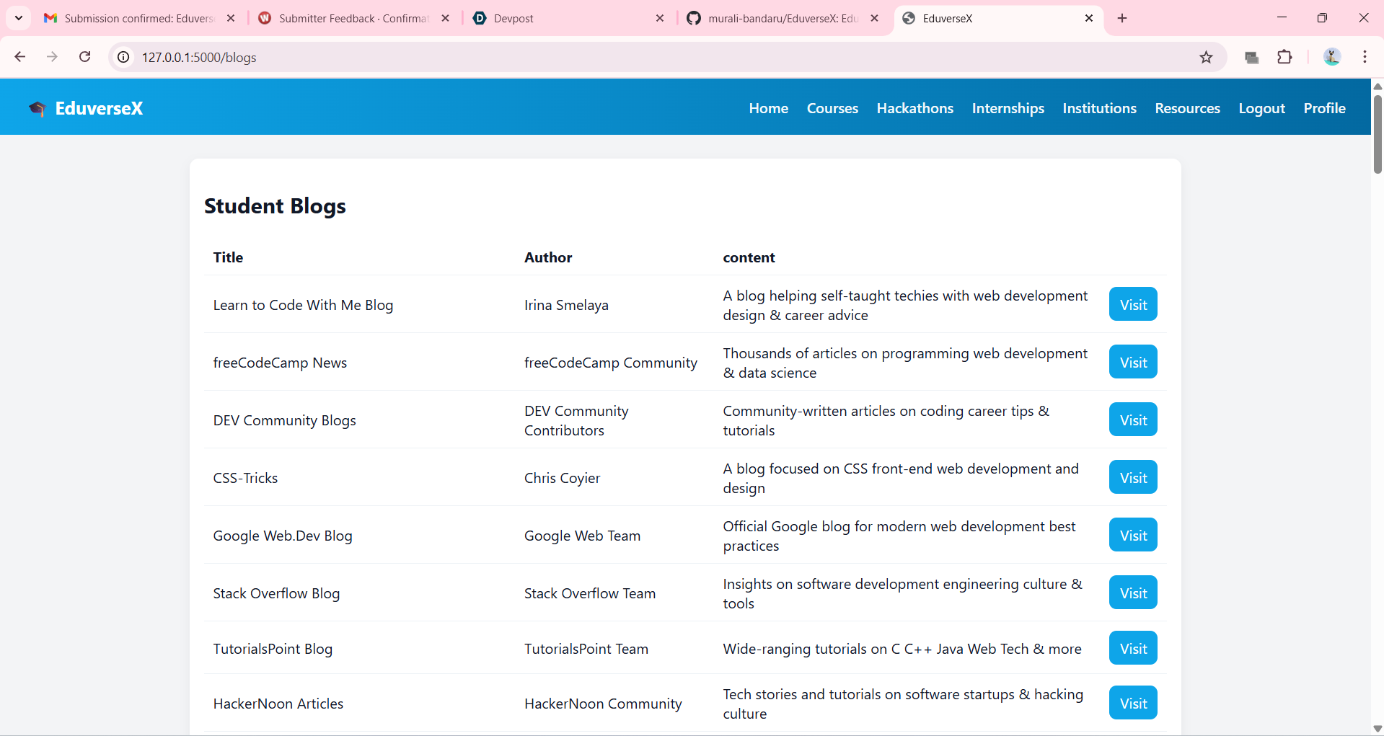Click the scrollbar down arrow
The width and height of the screenshot is (1384, 736).
tap(1378, 728)
